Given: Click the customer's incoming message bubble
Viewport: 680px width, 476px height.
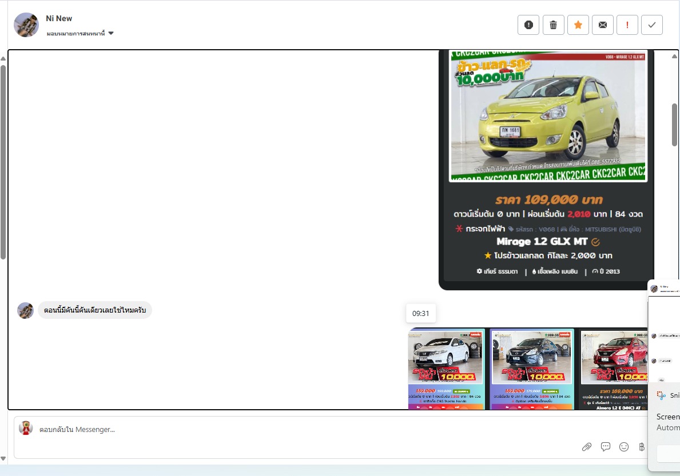Looking at the screenshot, I should (95, 310).
